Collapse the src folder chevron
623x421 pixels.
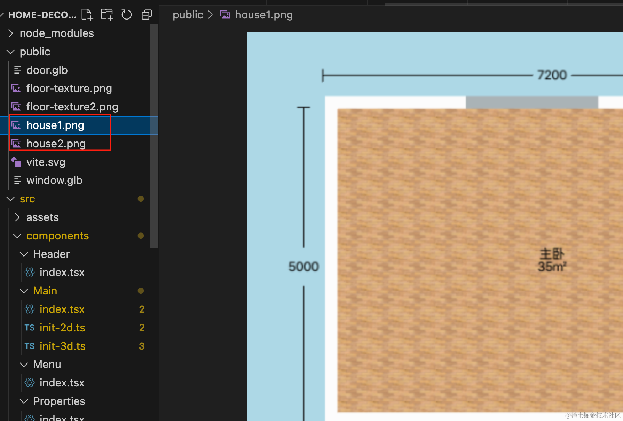click(x=11, y=199)
